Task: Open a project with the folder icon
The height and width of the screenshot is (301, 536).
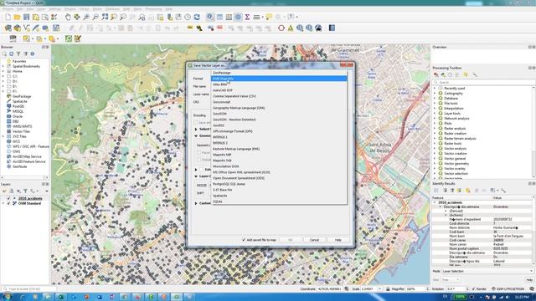Action: [17, 17]
